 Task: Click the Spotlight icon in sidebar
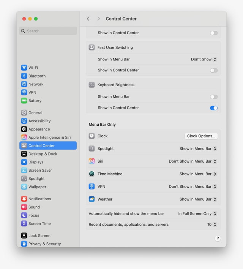tap(24, 179)
